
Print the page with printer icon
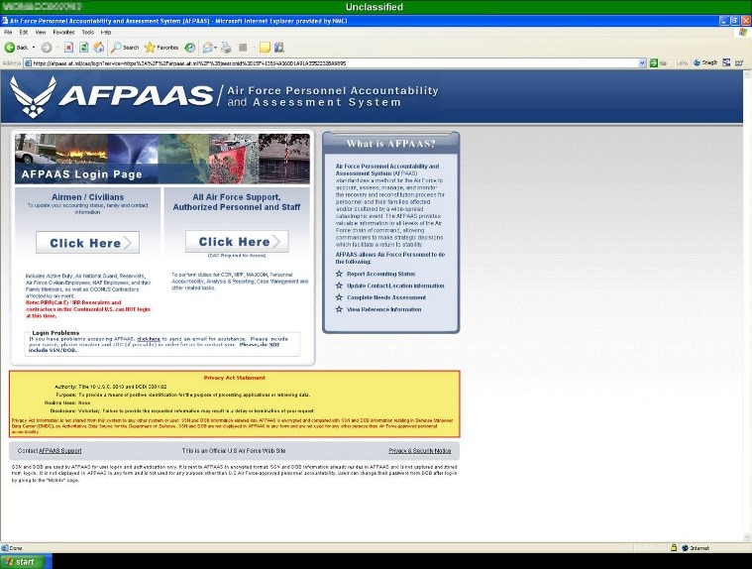(x=226, y=47)
